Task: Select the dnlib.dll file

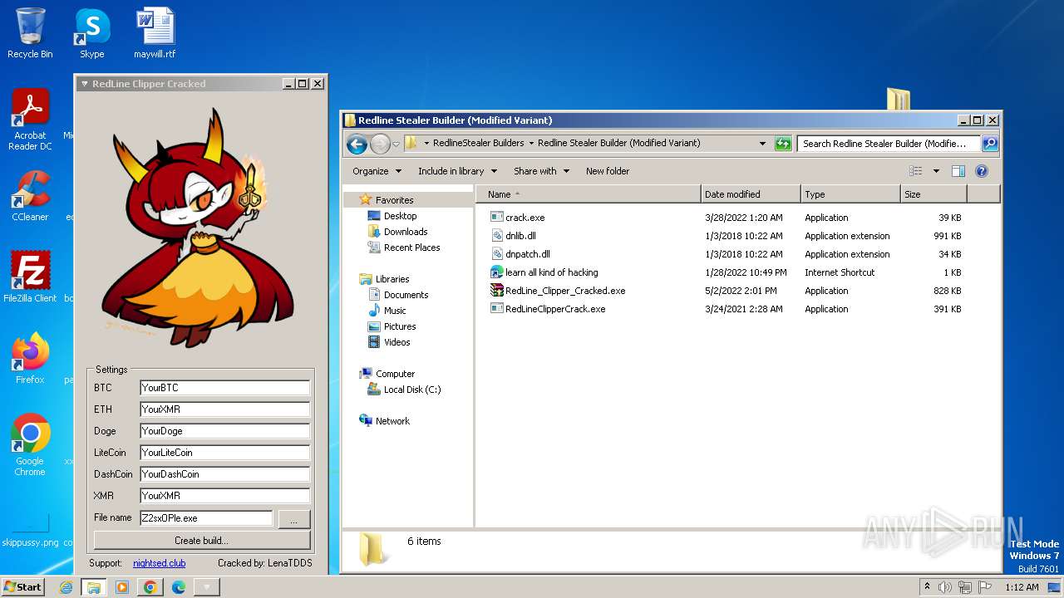Action: [520, 236]
